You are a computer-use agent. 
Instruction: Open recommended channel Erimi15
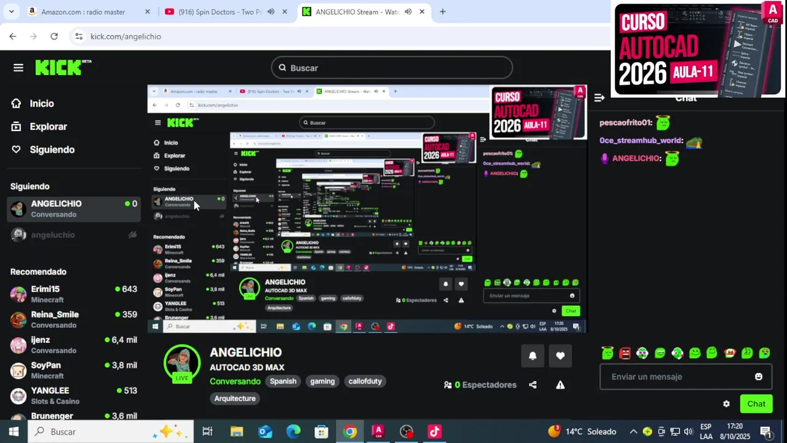[74, 294]
